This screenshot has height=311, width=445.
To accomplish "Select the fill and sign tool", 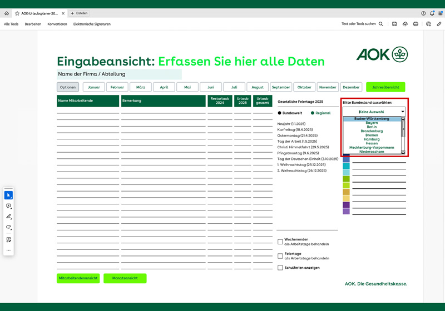I will pos(8,239).
